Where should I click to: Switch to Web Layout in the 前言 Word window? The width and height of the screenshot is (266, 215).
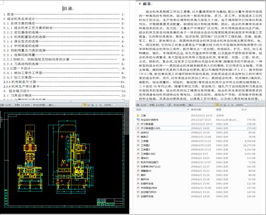(225, 105)
